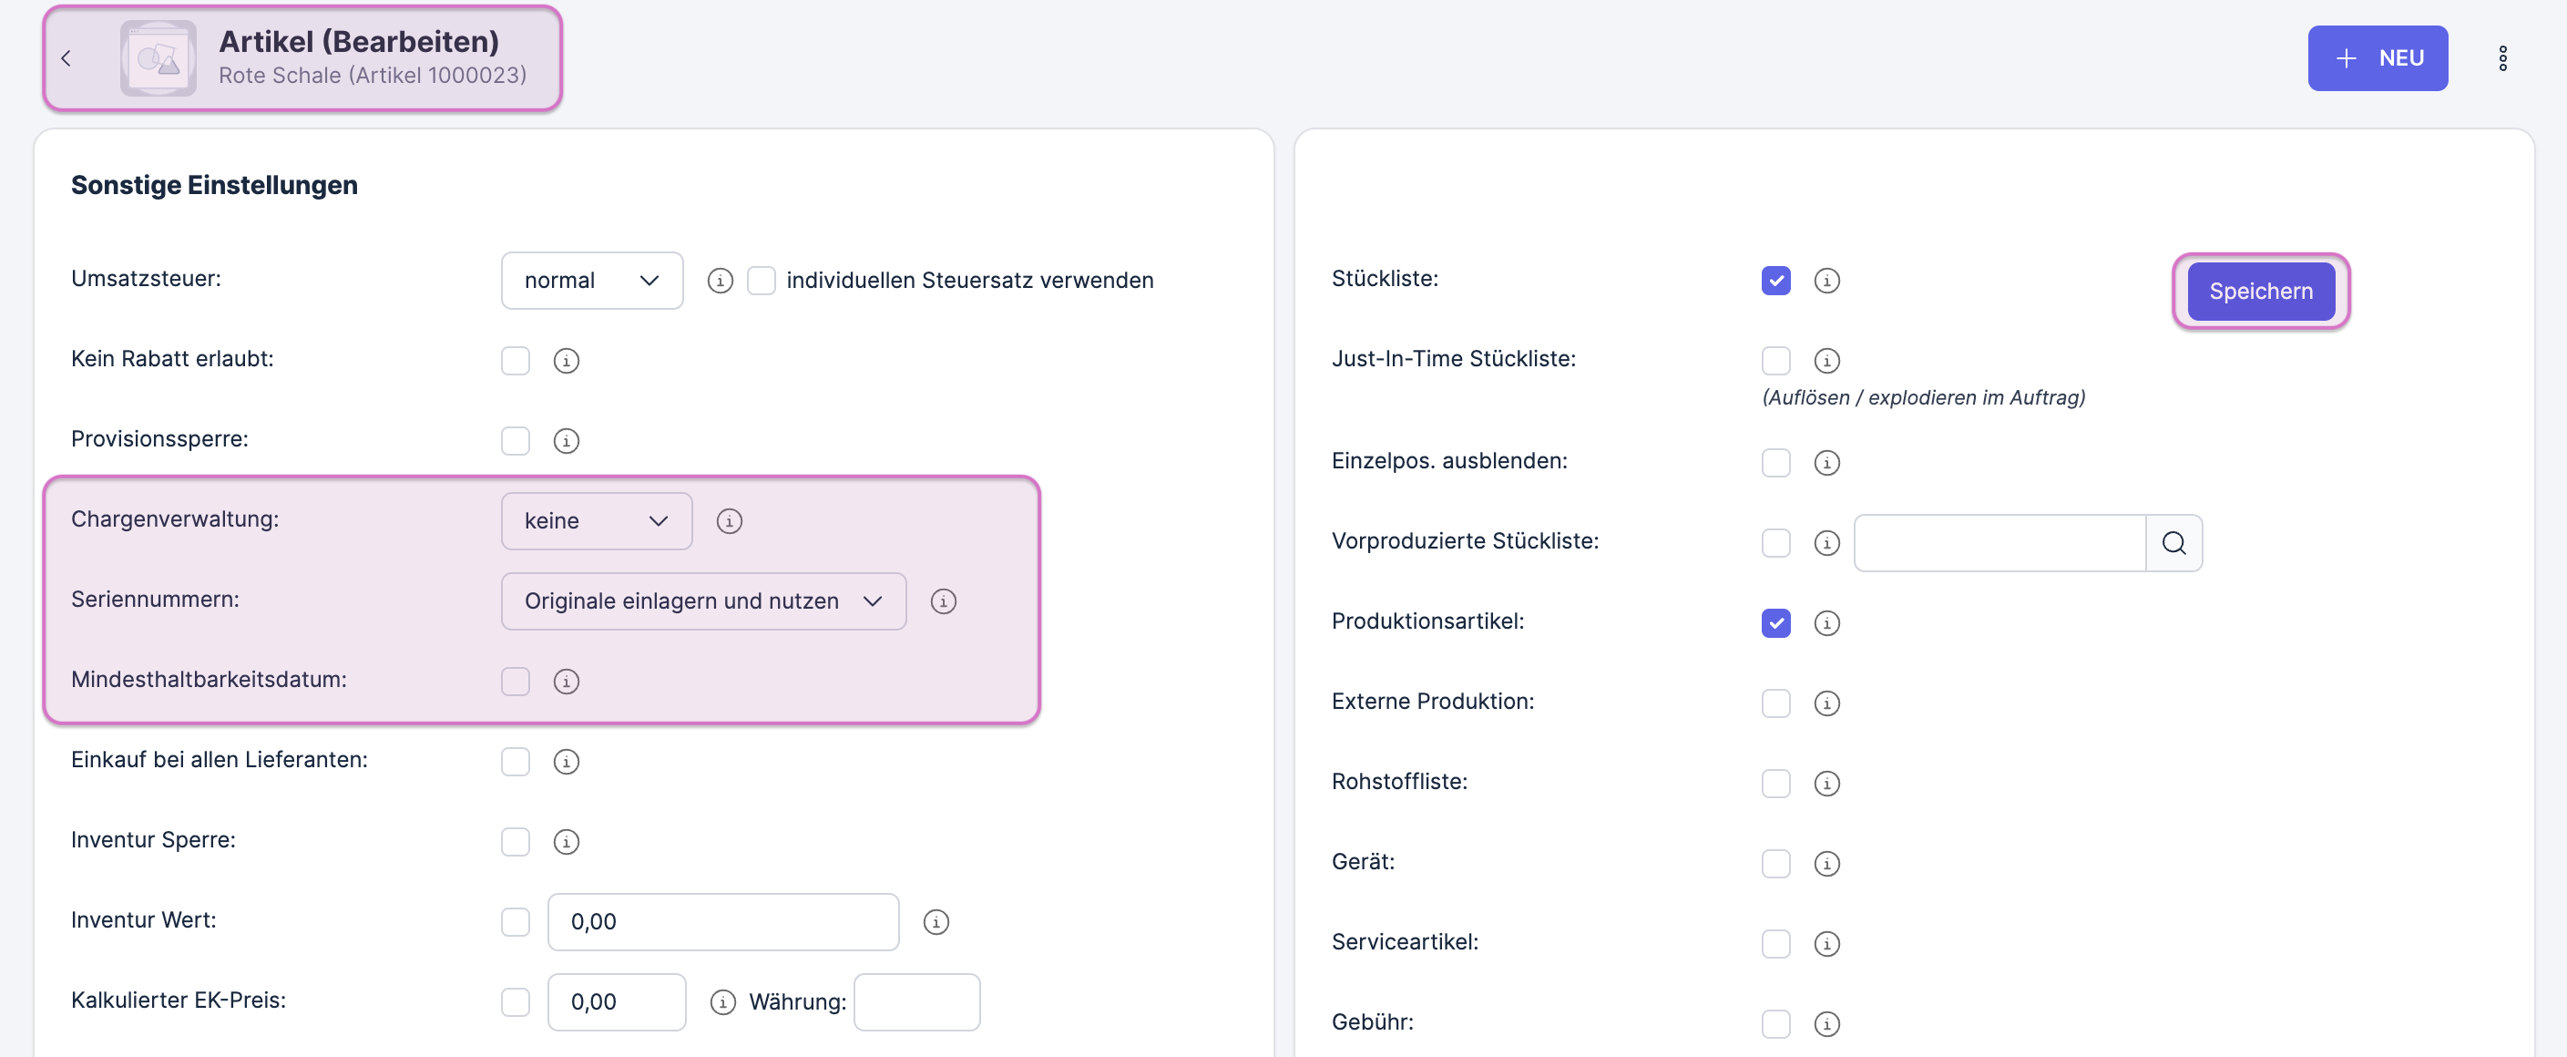Screen dimensions: 2567x1057
Task: Click info icon beside Inventur Wert field
Action: [935, 922]
